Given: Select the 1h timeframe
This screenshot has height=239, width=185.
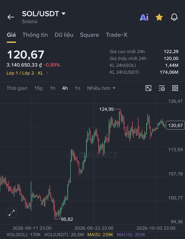Looking at the screenshot, I should (53, 88).
